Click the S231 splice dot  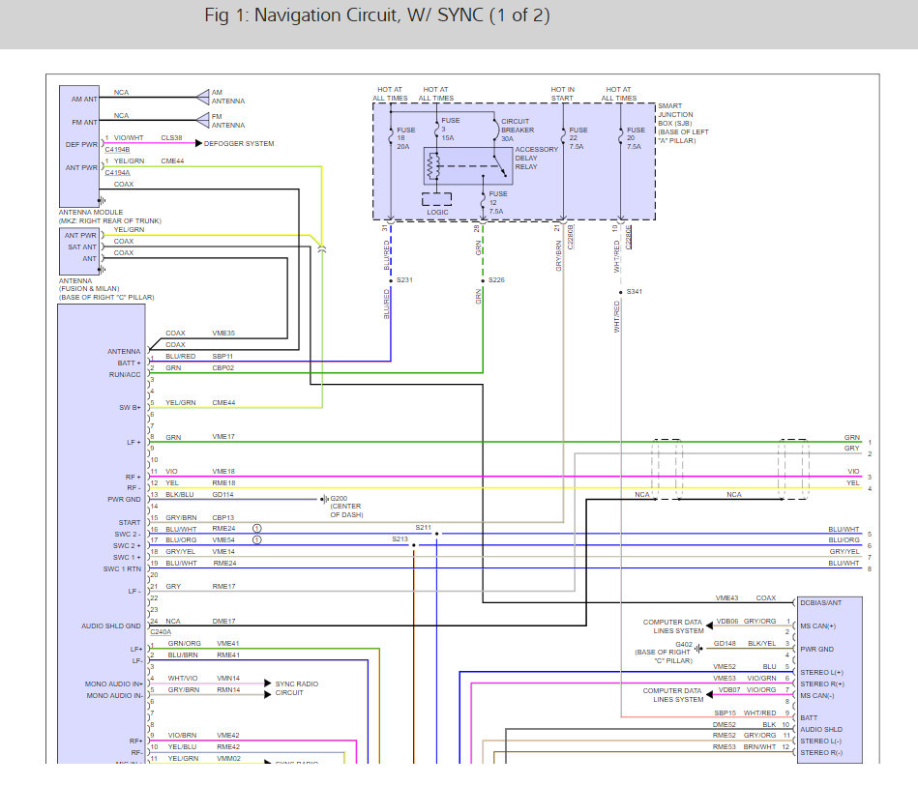click(x=391, y=280)
